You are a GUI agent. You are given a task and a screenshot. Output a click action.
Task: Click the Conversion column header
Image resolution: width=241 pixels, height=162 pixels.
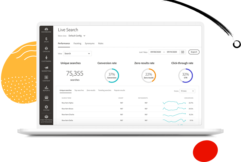click(189, 98)
